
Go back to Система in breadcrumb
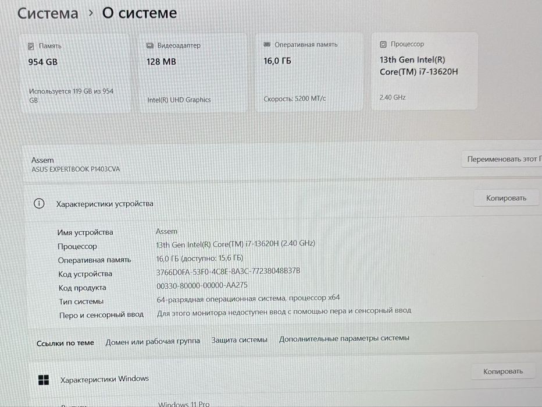point(48,13)
